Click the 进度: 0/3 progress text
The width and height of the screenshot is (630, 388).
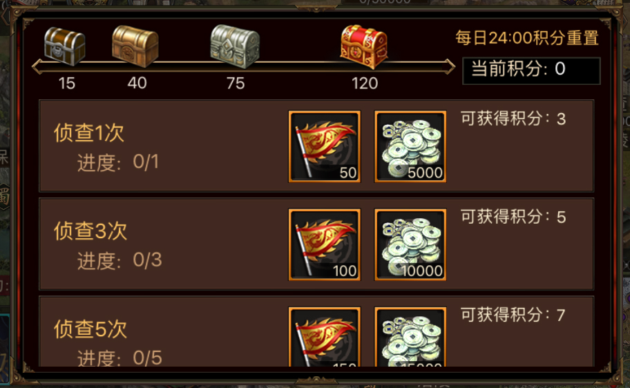pos(120,260)
